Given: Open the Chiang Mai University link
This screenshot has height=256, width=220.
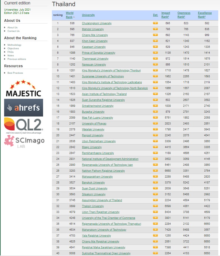Looking at the screenshot, I should [95, 35].
